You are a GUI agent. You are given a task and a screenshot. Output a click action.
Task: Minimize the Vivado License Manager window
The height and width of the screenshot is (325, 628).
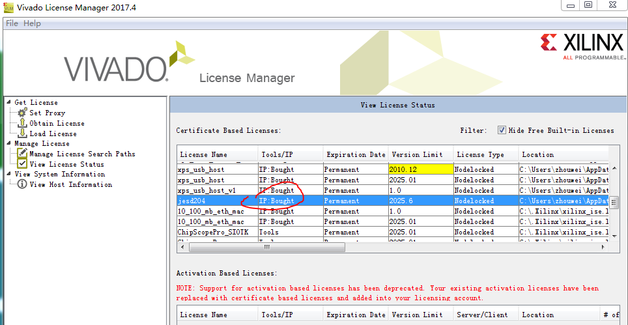(x=570, y=6)
